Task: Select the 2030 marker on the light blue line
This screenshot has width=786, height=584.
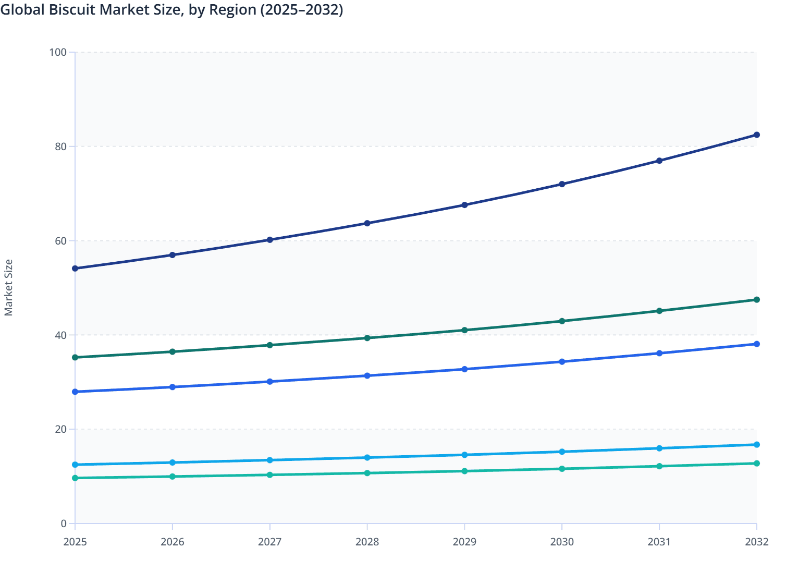Action: click(x=562, y=451)
